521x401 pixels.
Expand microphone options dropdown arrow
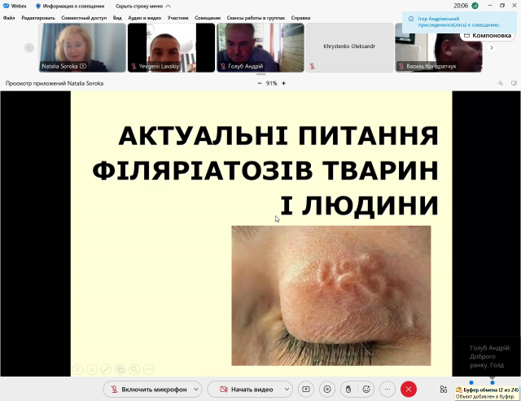196,390
